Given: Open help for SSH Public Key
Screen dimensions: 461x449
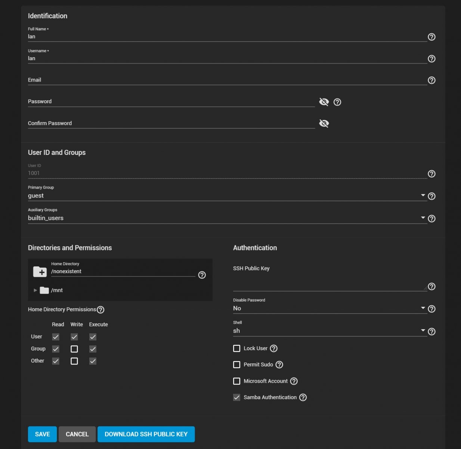Looking at the screenshot, I should pos(431,286).
